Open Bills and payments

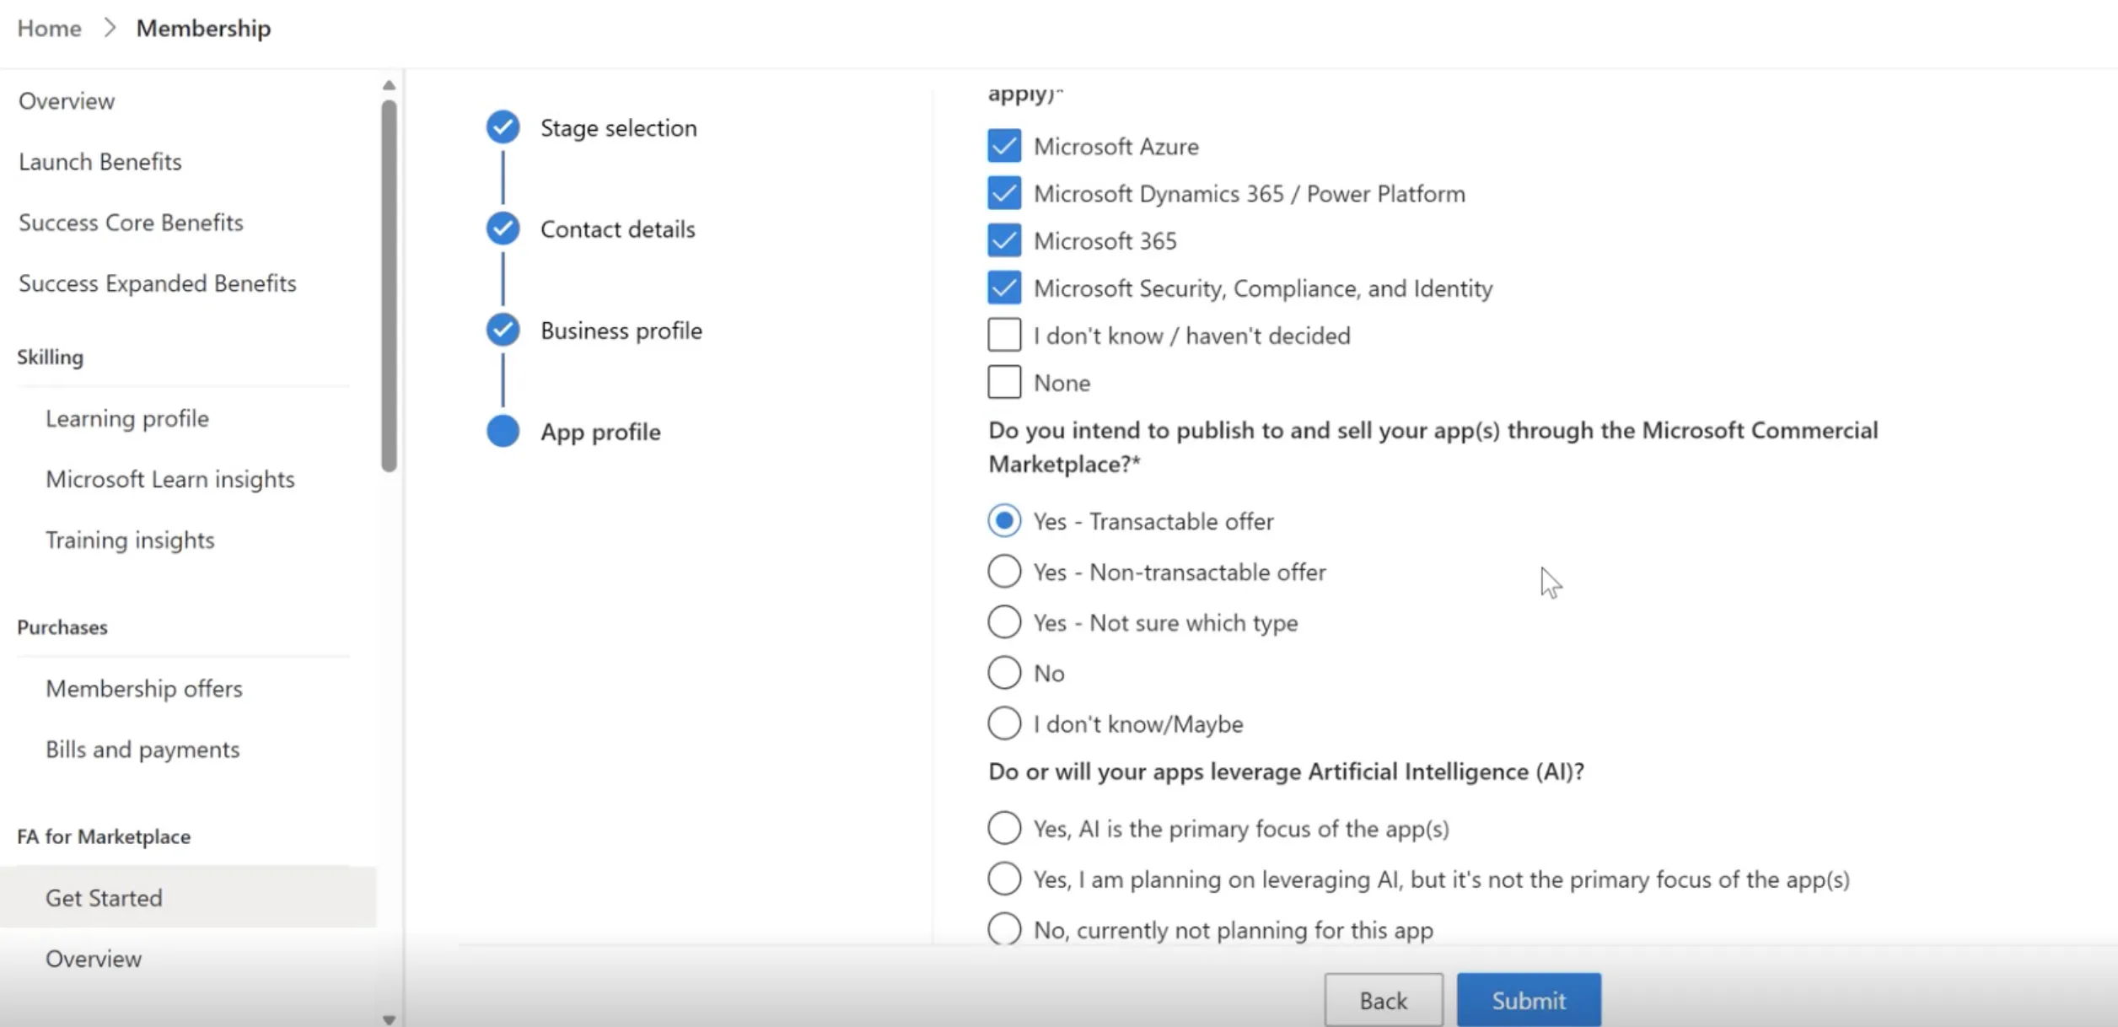pyautogui.click(x=142, y=749)
